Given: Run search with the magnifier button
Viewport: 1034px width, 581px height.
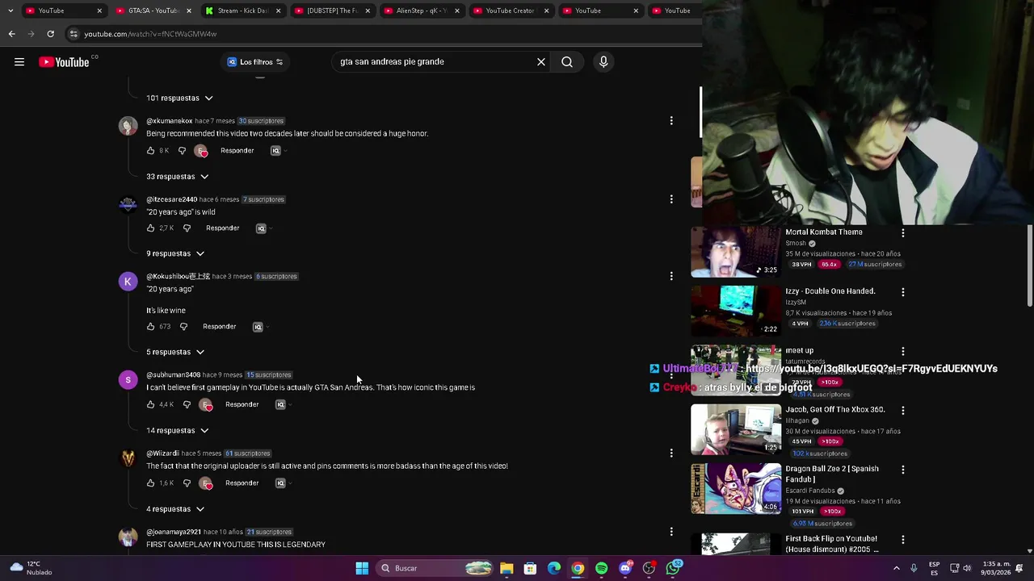Looking at the screenshot, I should point(567,62).
